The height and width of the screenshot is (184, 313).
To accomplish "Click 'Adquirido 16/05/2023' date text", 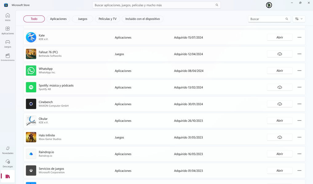I will coord(188,154).
